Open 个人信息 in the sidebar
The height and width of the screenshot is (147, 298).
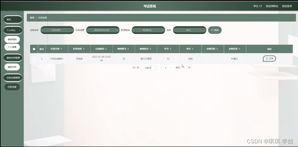12,47
